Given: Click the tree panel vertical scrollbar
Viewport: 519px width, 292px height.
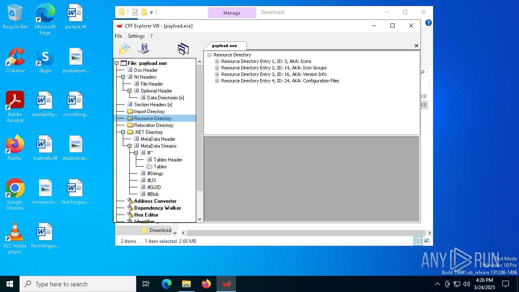Looking at the screenshot, I should click(199, 128).
